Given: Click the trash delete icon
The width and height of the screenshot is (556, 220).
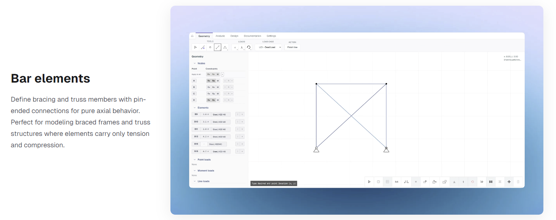Looking at the screenshot, I should 518,182.
